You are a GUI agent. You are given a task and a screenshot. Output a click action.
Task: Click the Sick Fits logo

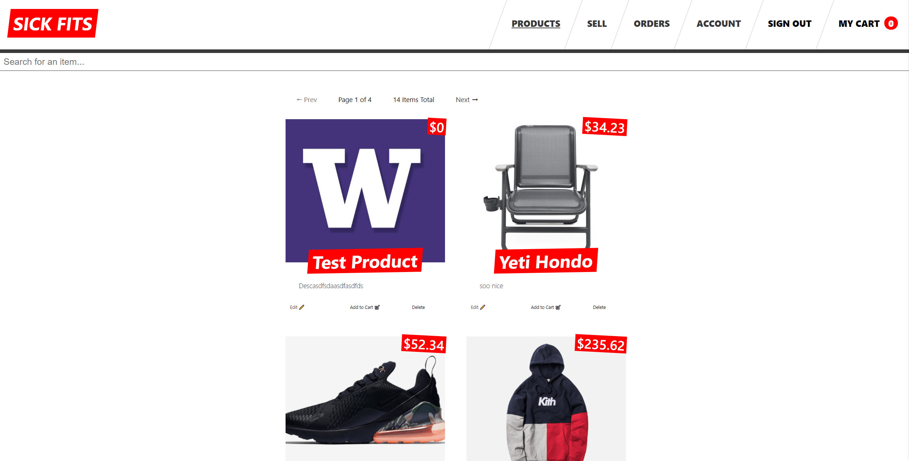point(53,24)
